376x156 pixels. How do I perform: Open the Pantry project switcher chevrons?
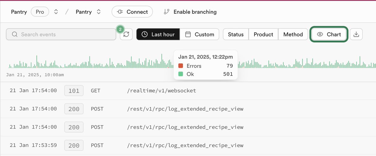pos(99,12)
